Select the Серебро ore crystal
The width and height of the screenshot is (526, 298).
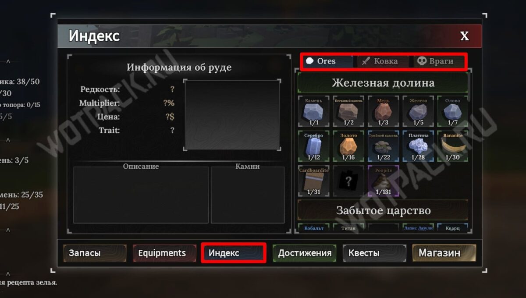click(x=313, y=146)
